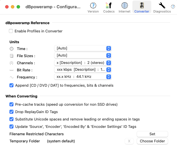
Task: Uncheck Drop ReplayGain ID Tags
Action: [x=11, y=112]
